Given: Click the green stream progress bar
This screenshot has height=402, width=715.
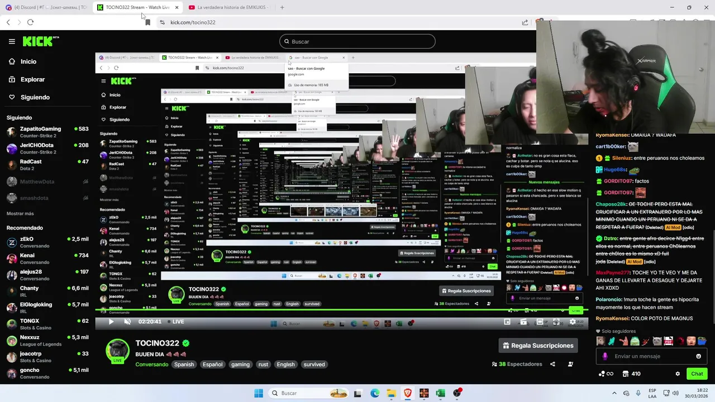Looking at the screenshot, I should [x=341, y=310].
